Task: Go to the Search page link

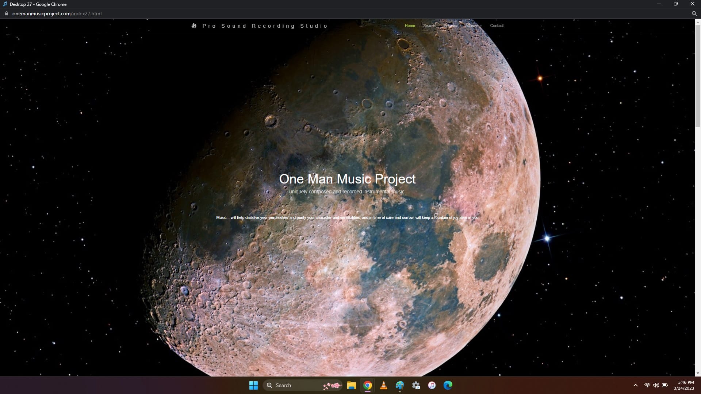Action: point(429,26)
